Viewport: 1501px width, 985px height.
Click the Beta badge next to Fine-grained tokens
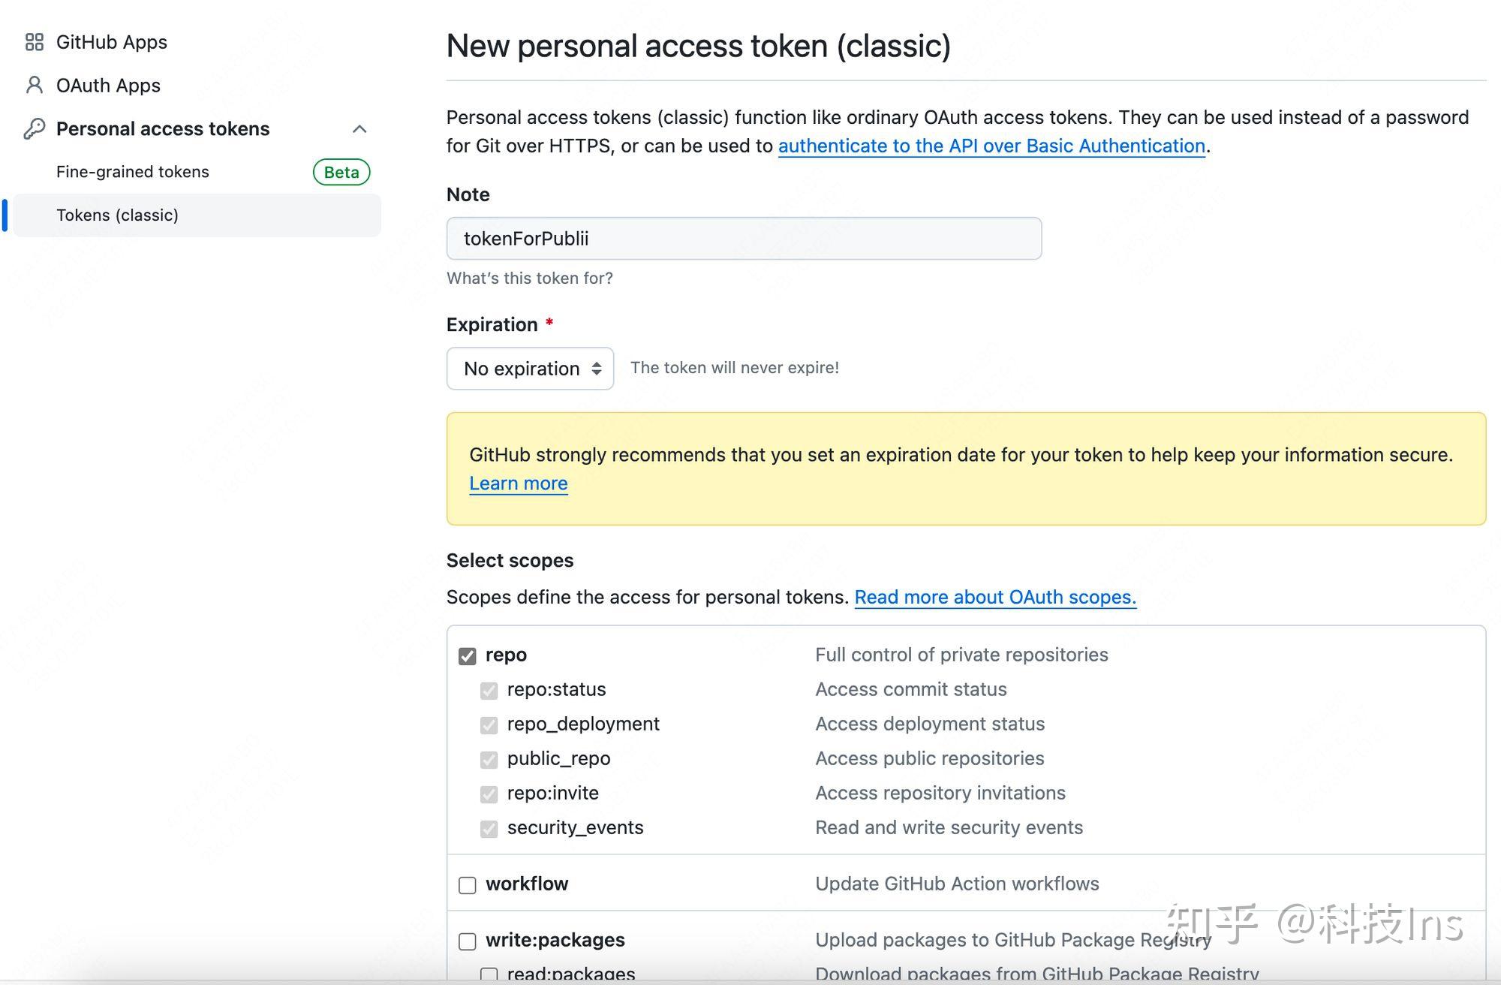click(x=341, y=172)
